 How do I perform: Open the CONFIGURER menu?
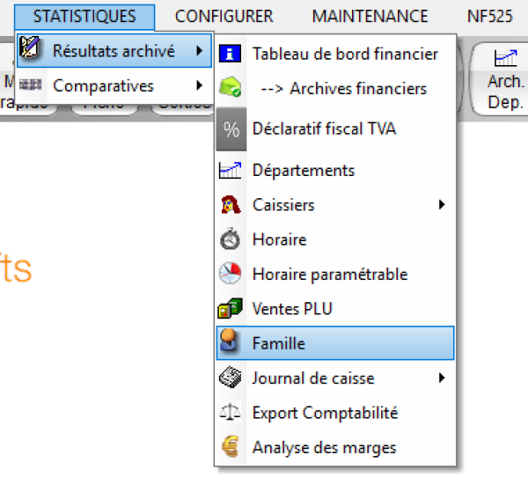(x=224, y=16)
